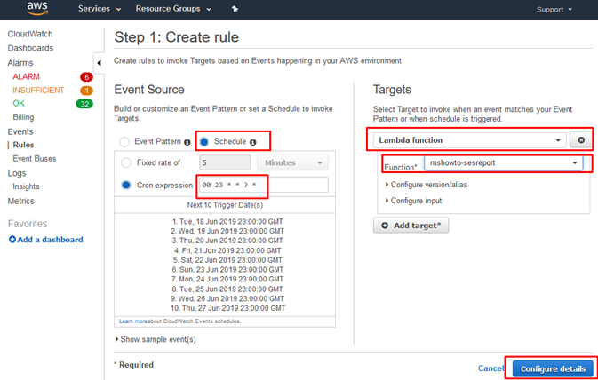This screenshot has width=598, height=380.
Task: Open the AWS logo home link
Action: tap(37, 8)
